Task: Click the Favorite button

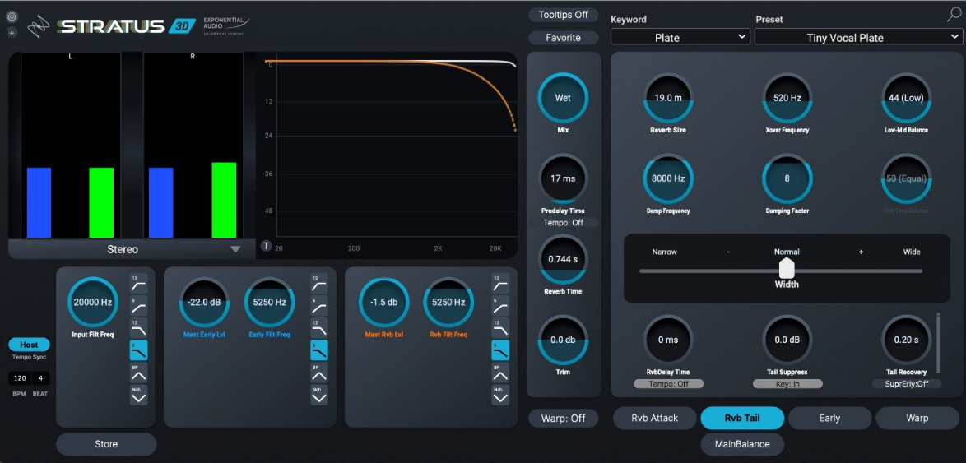Action: (564, 38)
